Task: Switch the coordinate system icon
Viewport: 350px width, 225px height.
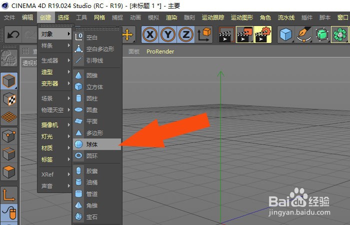Action: tap(204, 34)
